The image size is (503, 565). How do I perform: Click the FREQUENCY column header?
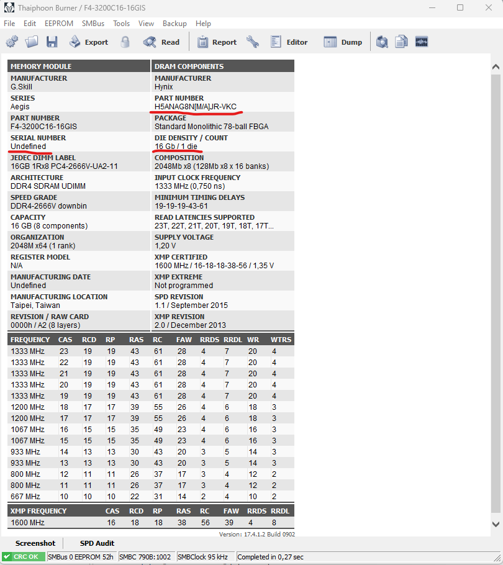30,340
